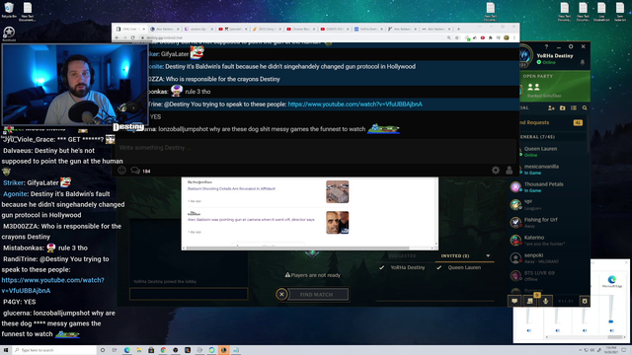Click the news panel horizontal scrollbar
This screenshot has width=632, height=355.
[297, 248]
